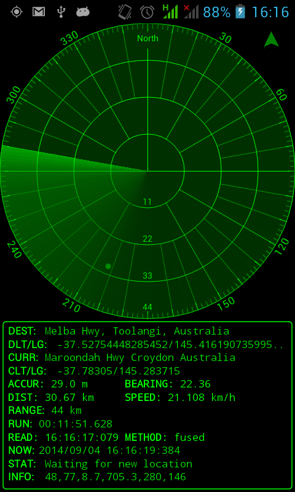
Task: Tap the 11 range ring label
Action: click(x=147, y=202)
